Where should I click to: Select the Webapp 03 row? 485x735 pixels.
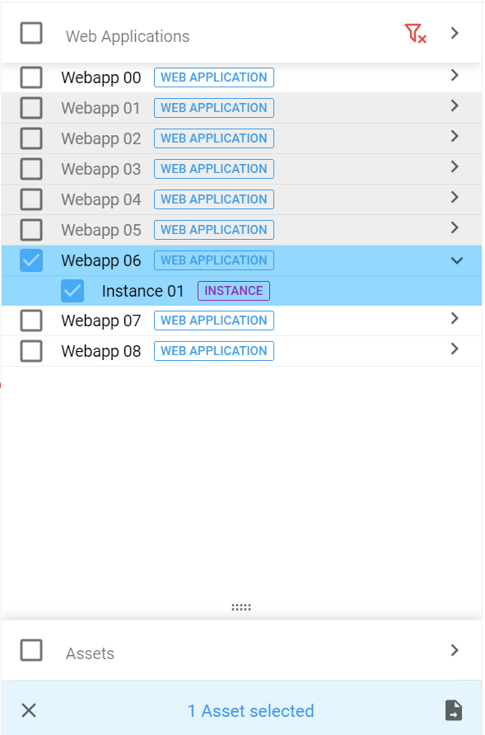click(x=242, y=169)
